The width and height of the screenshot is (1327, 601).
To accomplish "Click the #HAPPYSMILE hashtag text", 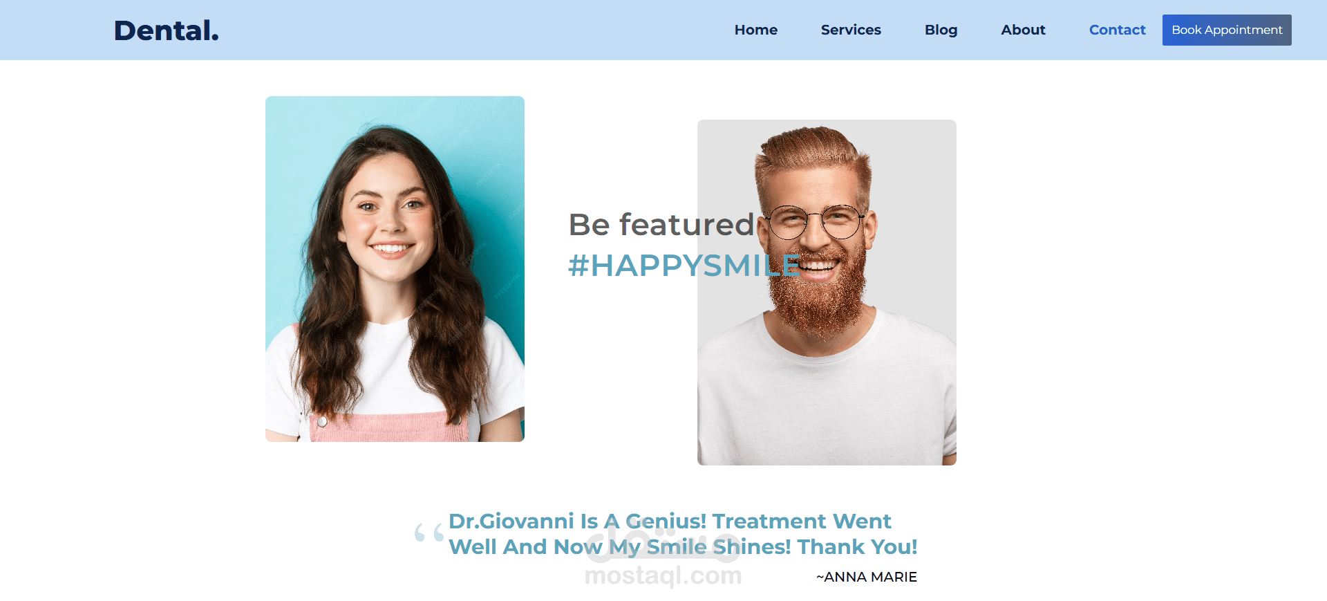I will click(684, 266).
